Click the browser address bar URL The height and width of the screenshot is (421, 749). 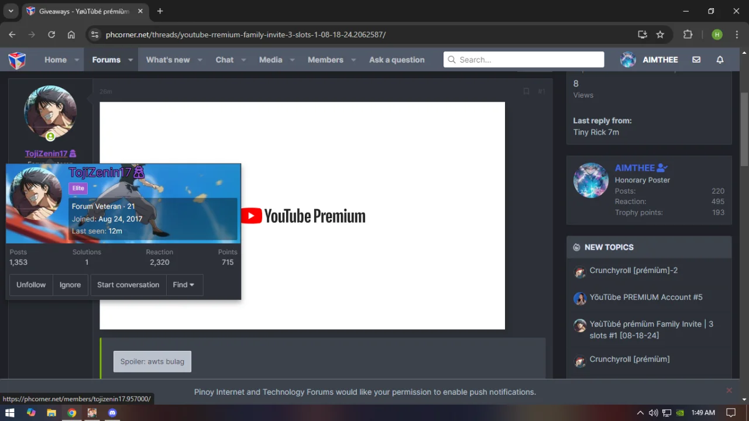(x=246, y=34)
